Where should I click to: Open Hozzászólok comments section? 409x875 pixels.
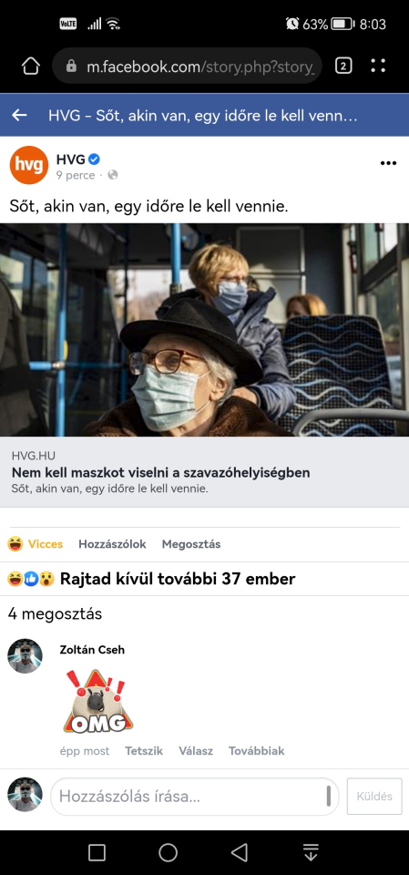[x=112, y=544]
